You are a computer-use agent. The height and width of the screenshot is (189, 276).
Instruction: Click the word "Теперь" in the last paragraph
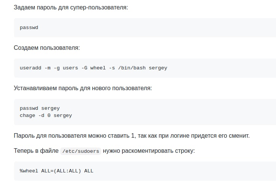(24, 151)
